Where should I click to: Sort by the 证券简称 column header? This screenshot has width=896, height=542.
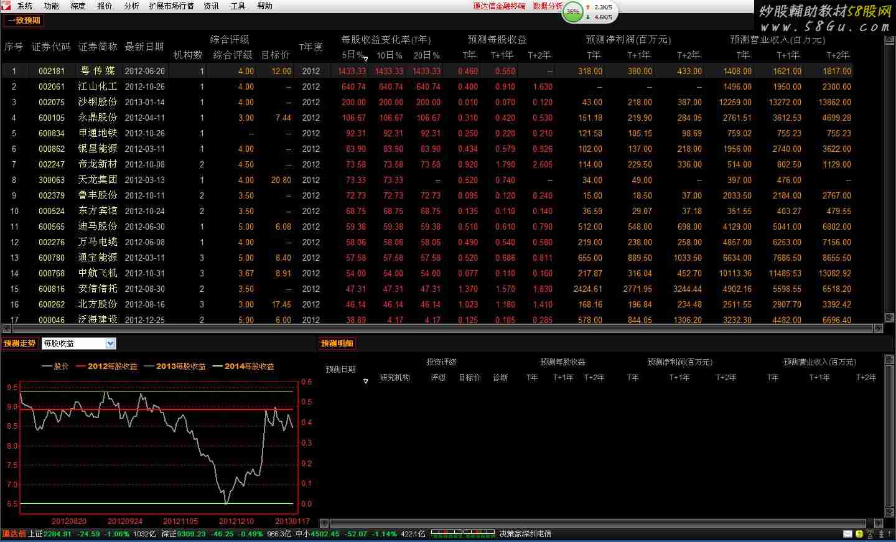point(98,47)
